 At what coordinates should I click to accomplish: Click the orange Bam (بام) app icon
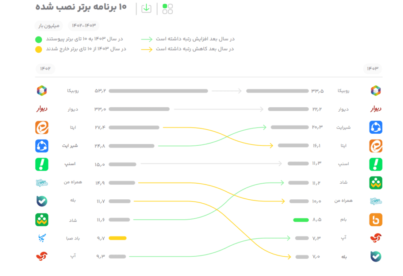coord(376,219)
